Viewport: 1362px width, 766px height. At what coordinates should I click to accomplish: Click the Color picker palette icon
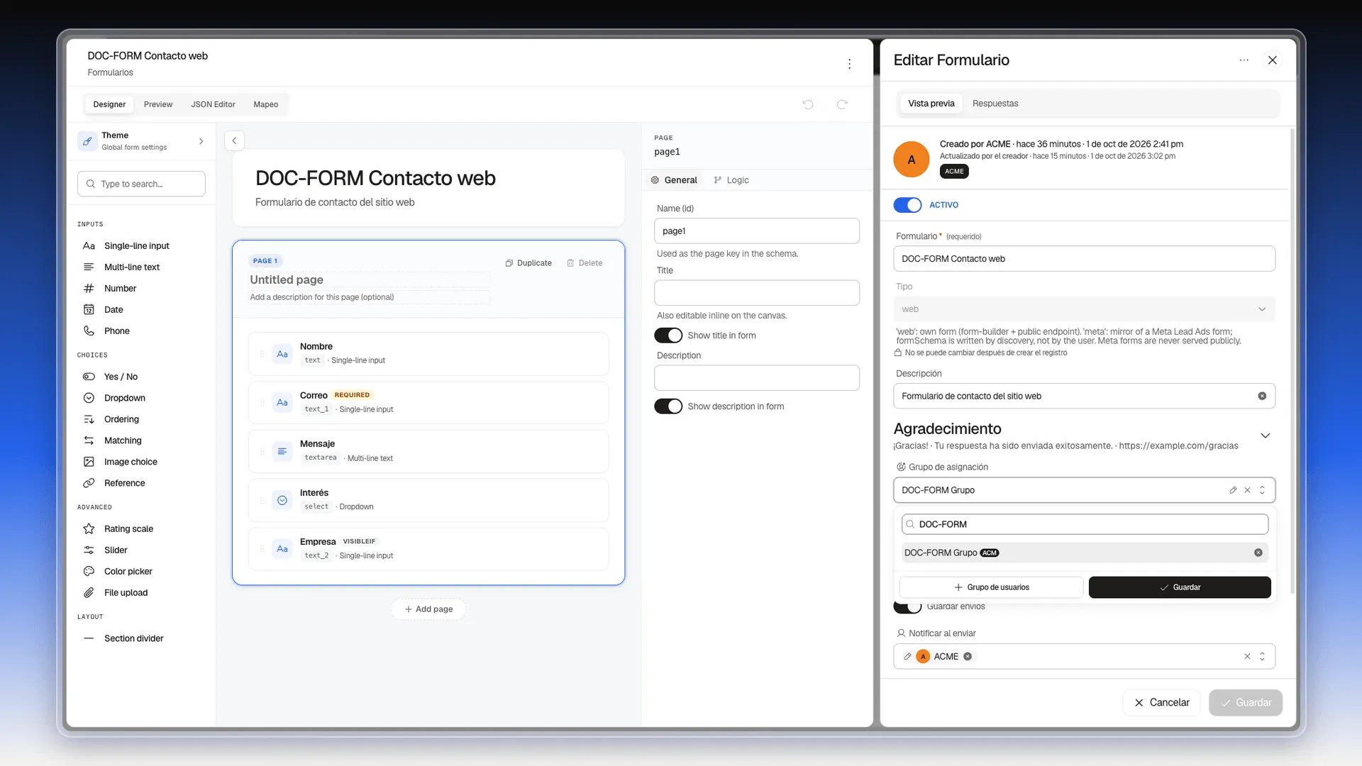coord(89,572)
